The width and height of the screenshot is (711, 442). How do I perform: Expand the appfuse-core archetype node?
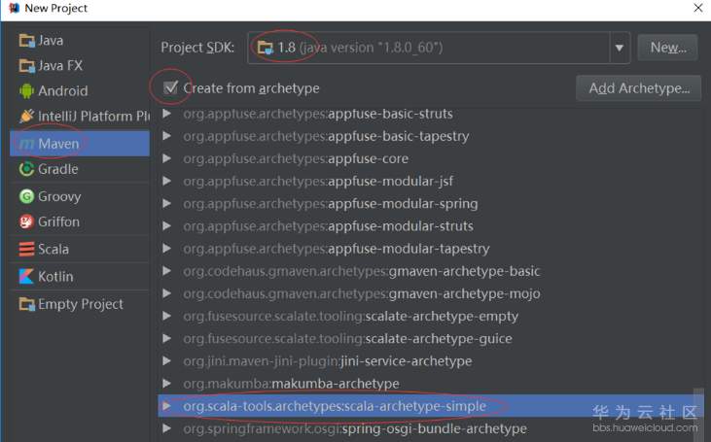(167, 159)
